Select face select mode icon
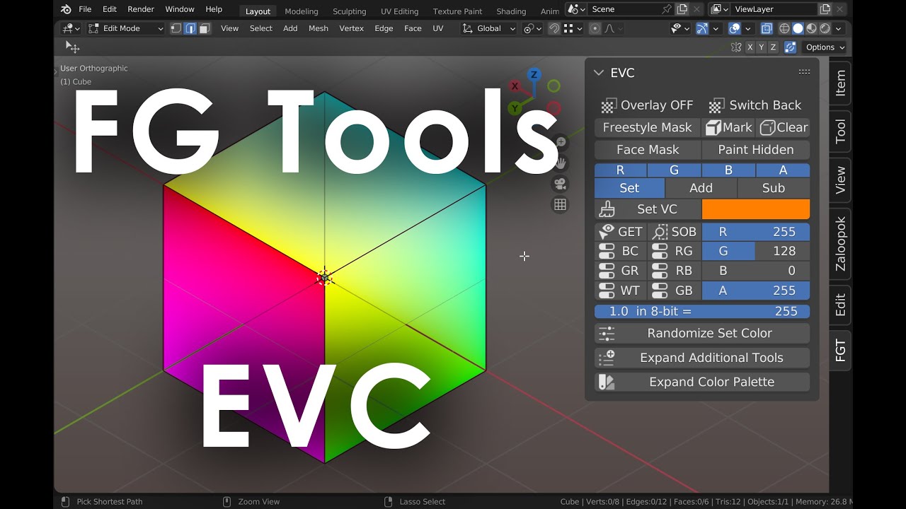This screenshot has height=509, width=906. click(205, 28)
